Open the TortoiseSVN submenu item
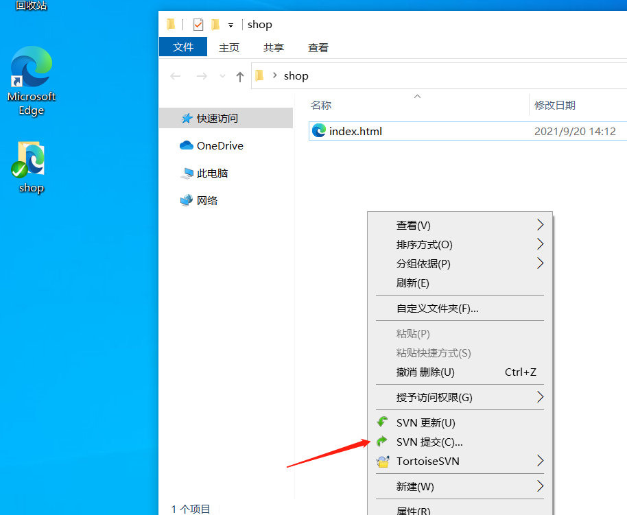Image resolution: width=627 pixels, height=515 pixels. click(460, 461)
